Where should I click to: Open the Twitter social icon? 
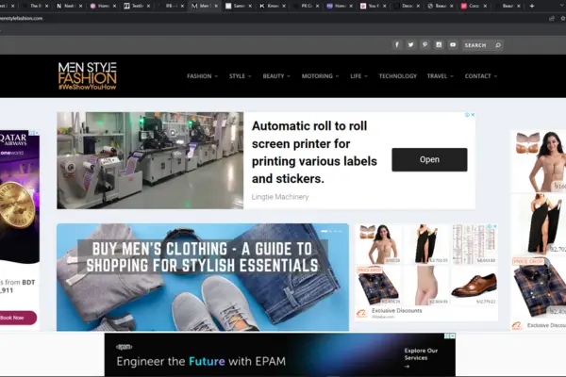pos(410,44)
